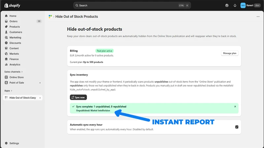Screen dimensions: 264x148
Task: Click the Customers person icon
Action: pos(6,32)
